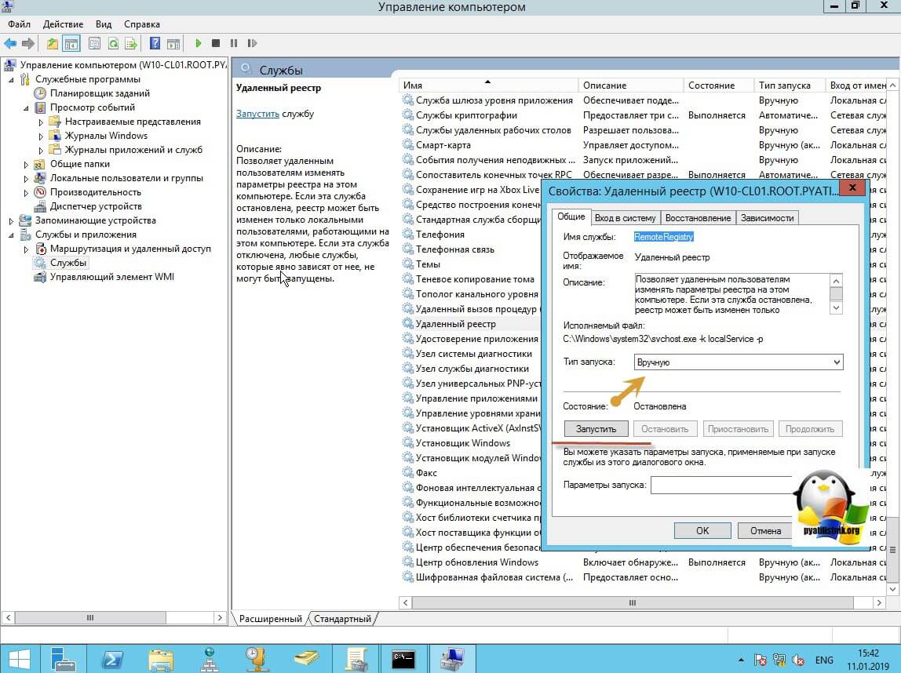Expand the Windows event logs node
Image resolution: width=901 pixels, height=673 pixels.
point(42,136)
